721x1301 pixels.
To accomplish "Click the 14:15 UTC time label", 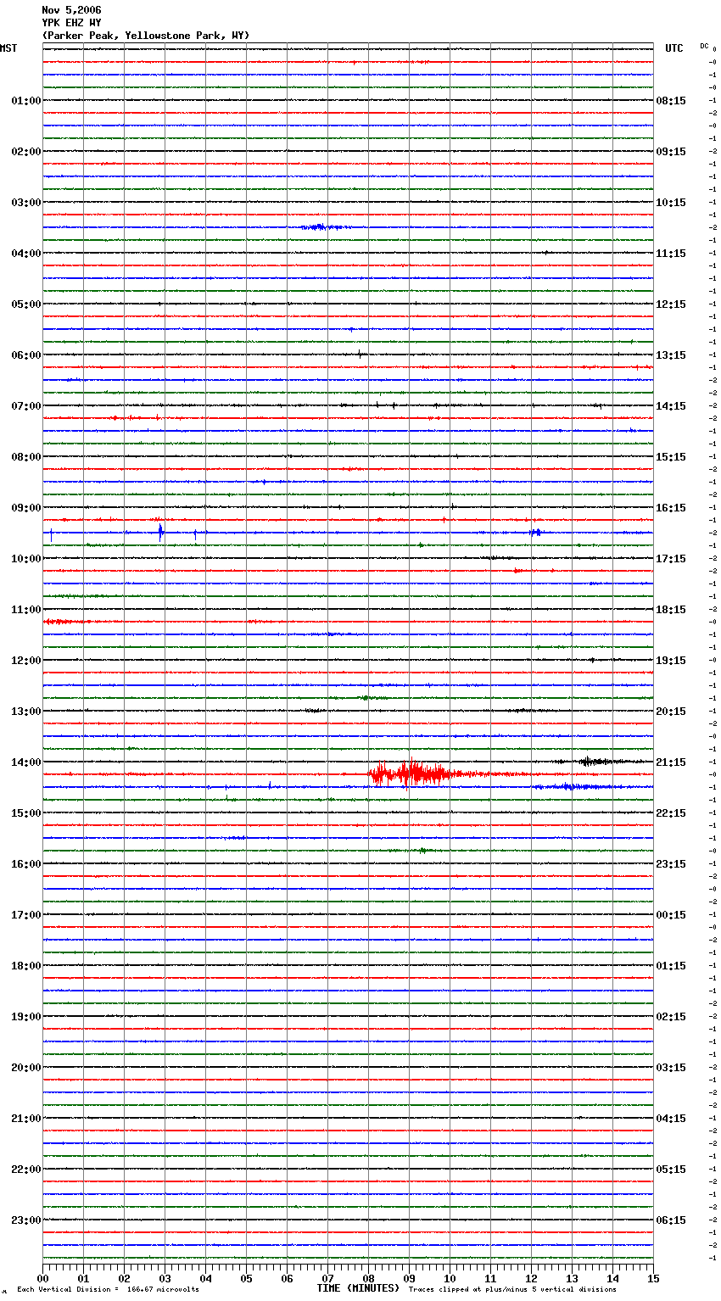I will 671,406.
